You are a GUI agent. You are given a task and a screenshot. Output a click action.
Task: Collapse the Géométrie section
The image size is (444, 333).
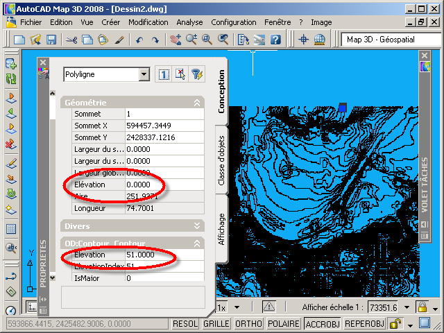click(x=197, y=102)
